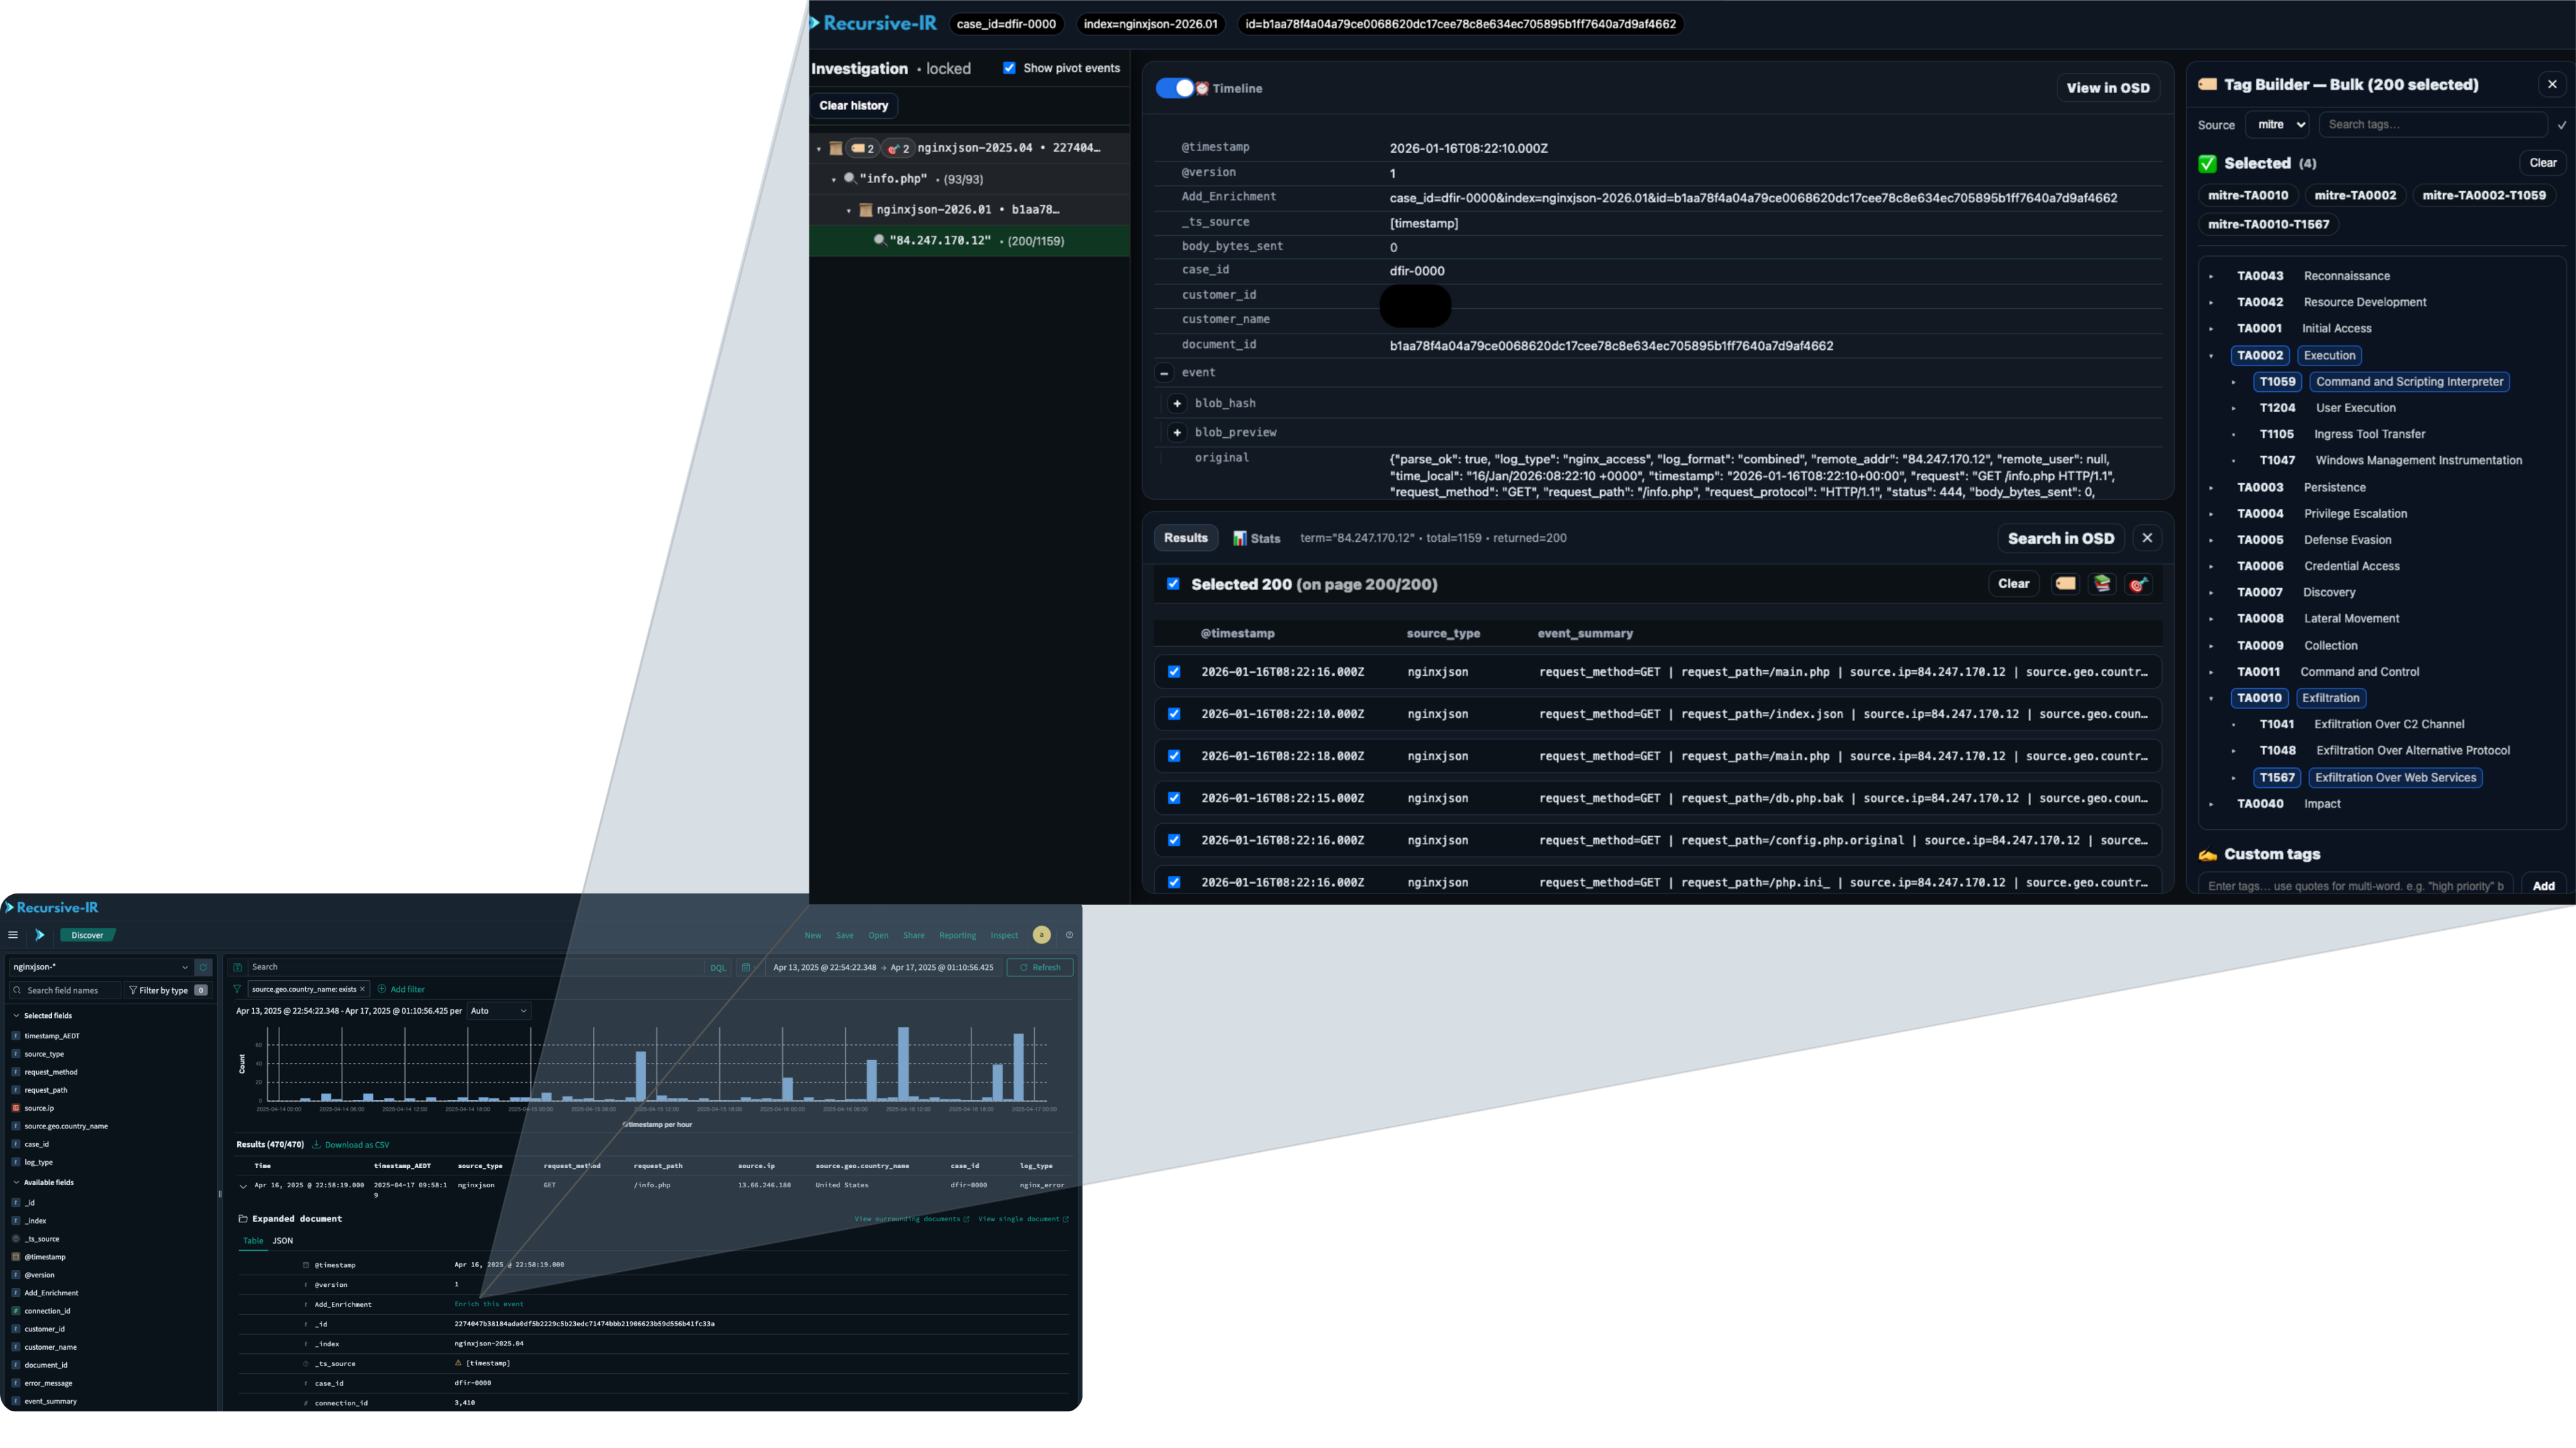Open the Auto interval dropdown
2576x1448 pixels.
point(498,1011)
